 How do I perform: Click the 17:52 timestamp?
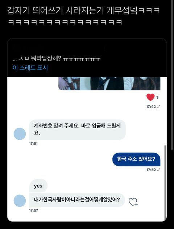click(x=151, y=170)
